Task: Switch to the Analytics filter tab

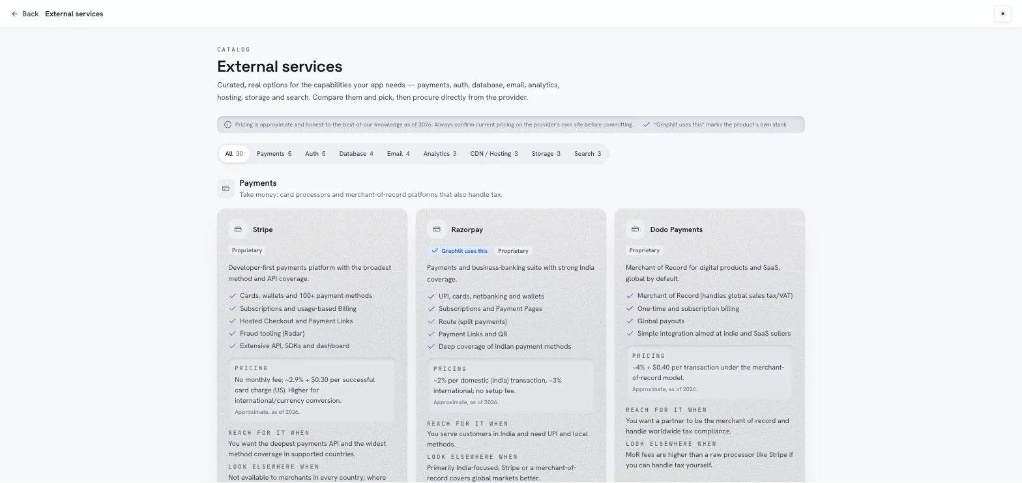Action: coord(440,154)
